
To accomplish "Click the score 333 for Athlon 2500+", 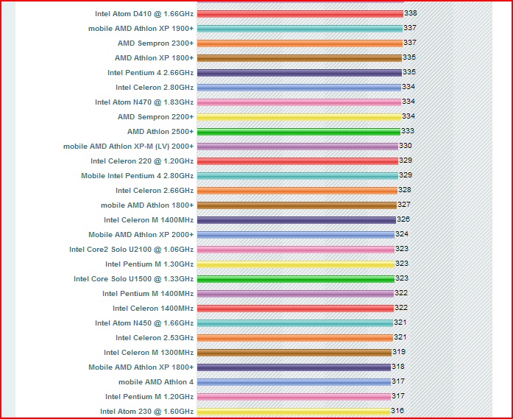I will coord(408,131).
